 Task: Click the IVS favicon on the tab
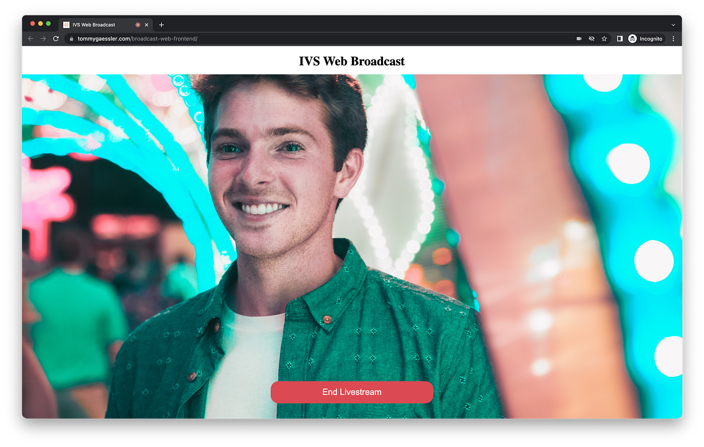point(66,24)
